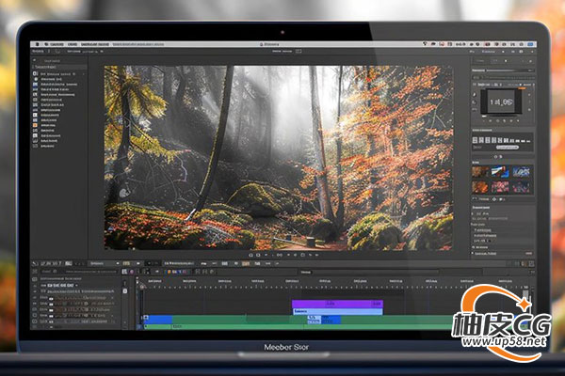Click the small monitor preview showing a timecode
This screenshot has height=376, width=565.
click(x=501, y=102)
